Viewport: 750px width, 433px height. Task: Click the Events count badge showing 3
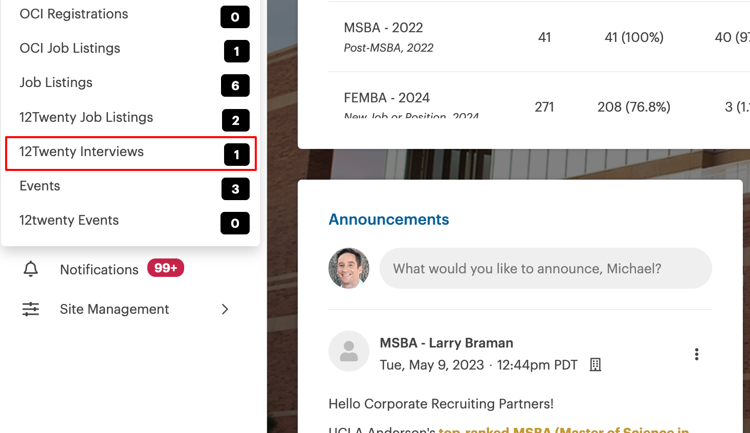pyautogui.click(x=235, y=189)
